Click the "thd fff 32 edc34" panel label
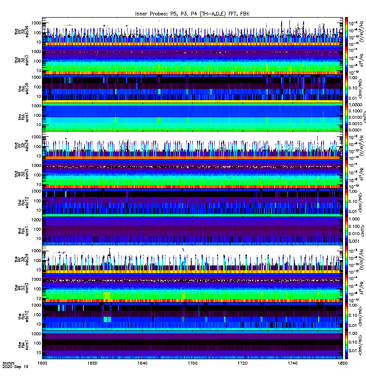366x391 pixels. click(21, 145)
